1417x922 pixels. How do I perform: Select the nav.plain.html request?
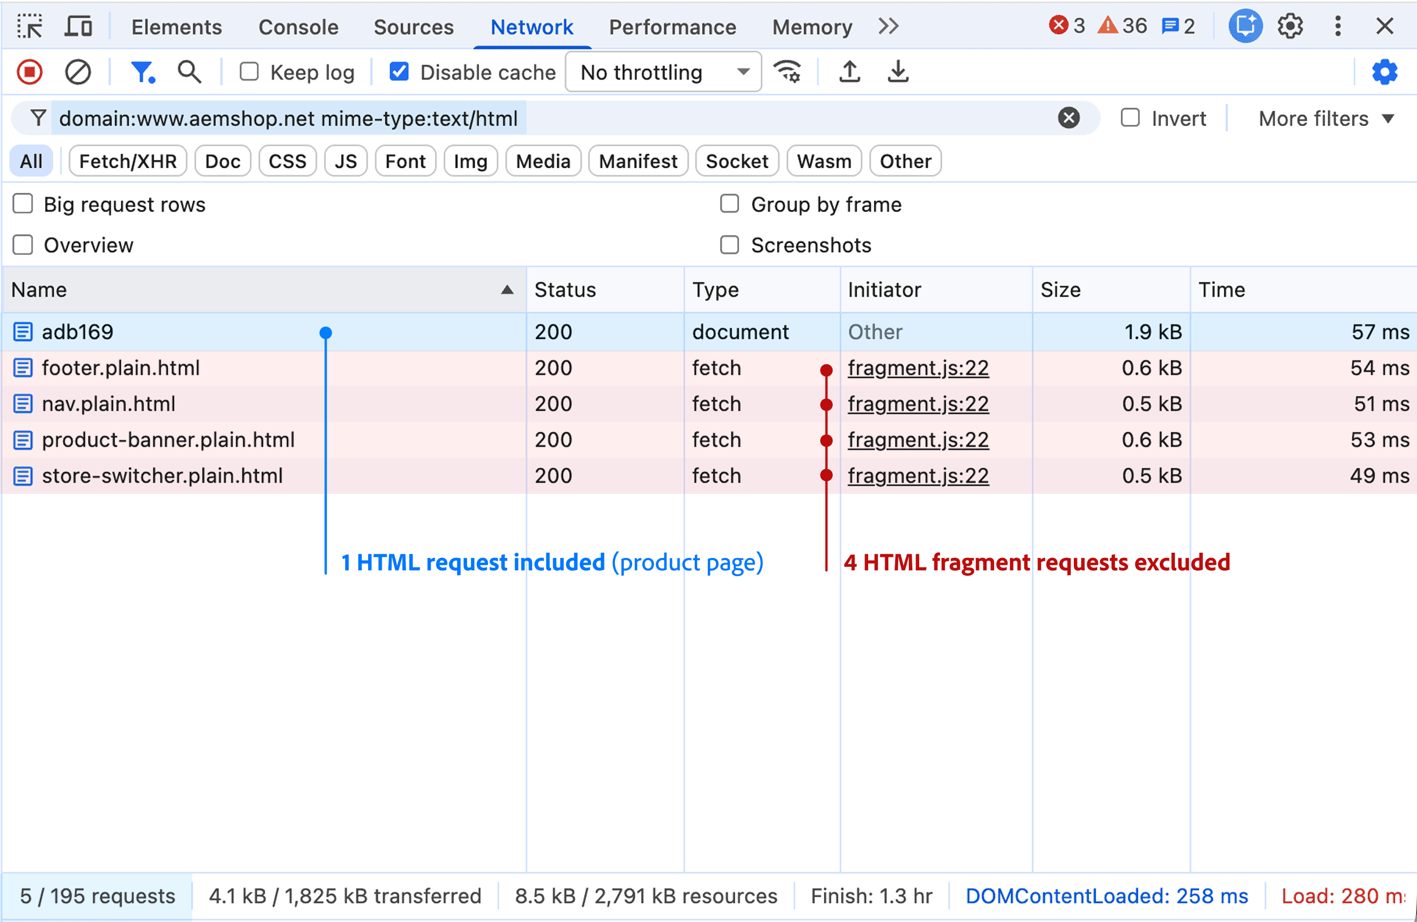(x=708, y=404)
